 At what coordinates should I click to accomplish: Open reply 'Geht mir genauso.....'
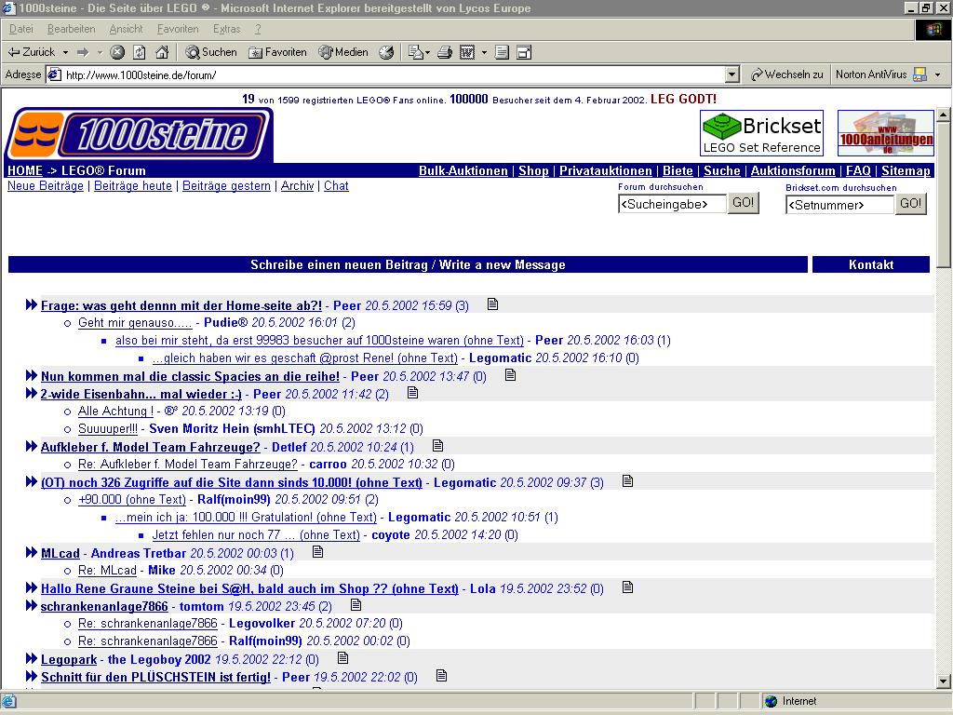pyautogui.click(x=135, y=323)
